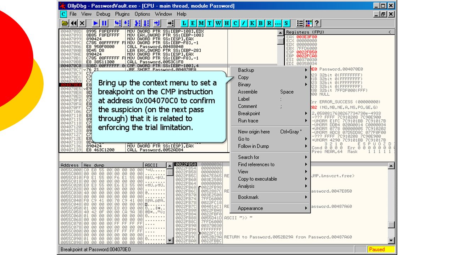
Task: Show Windows with the W button
Action: pos(218,23)
